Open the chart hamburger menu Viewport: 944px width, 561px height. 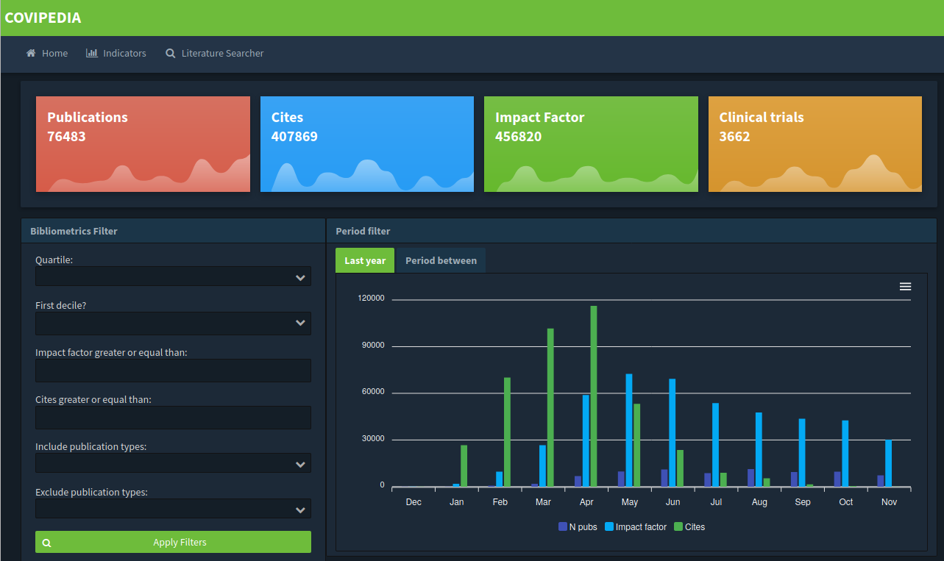905,287
